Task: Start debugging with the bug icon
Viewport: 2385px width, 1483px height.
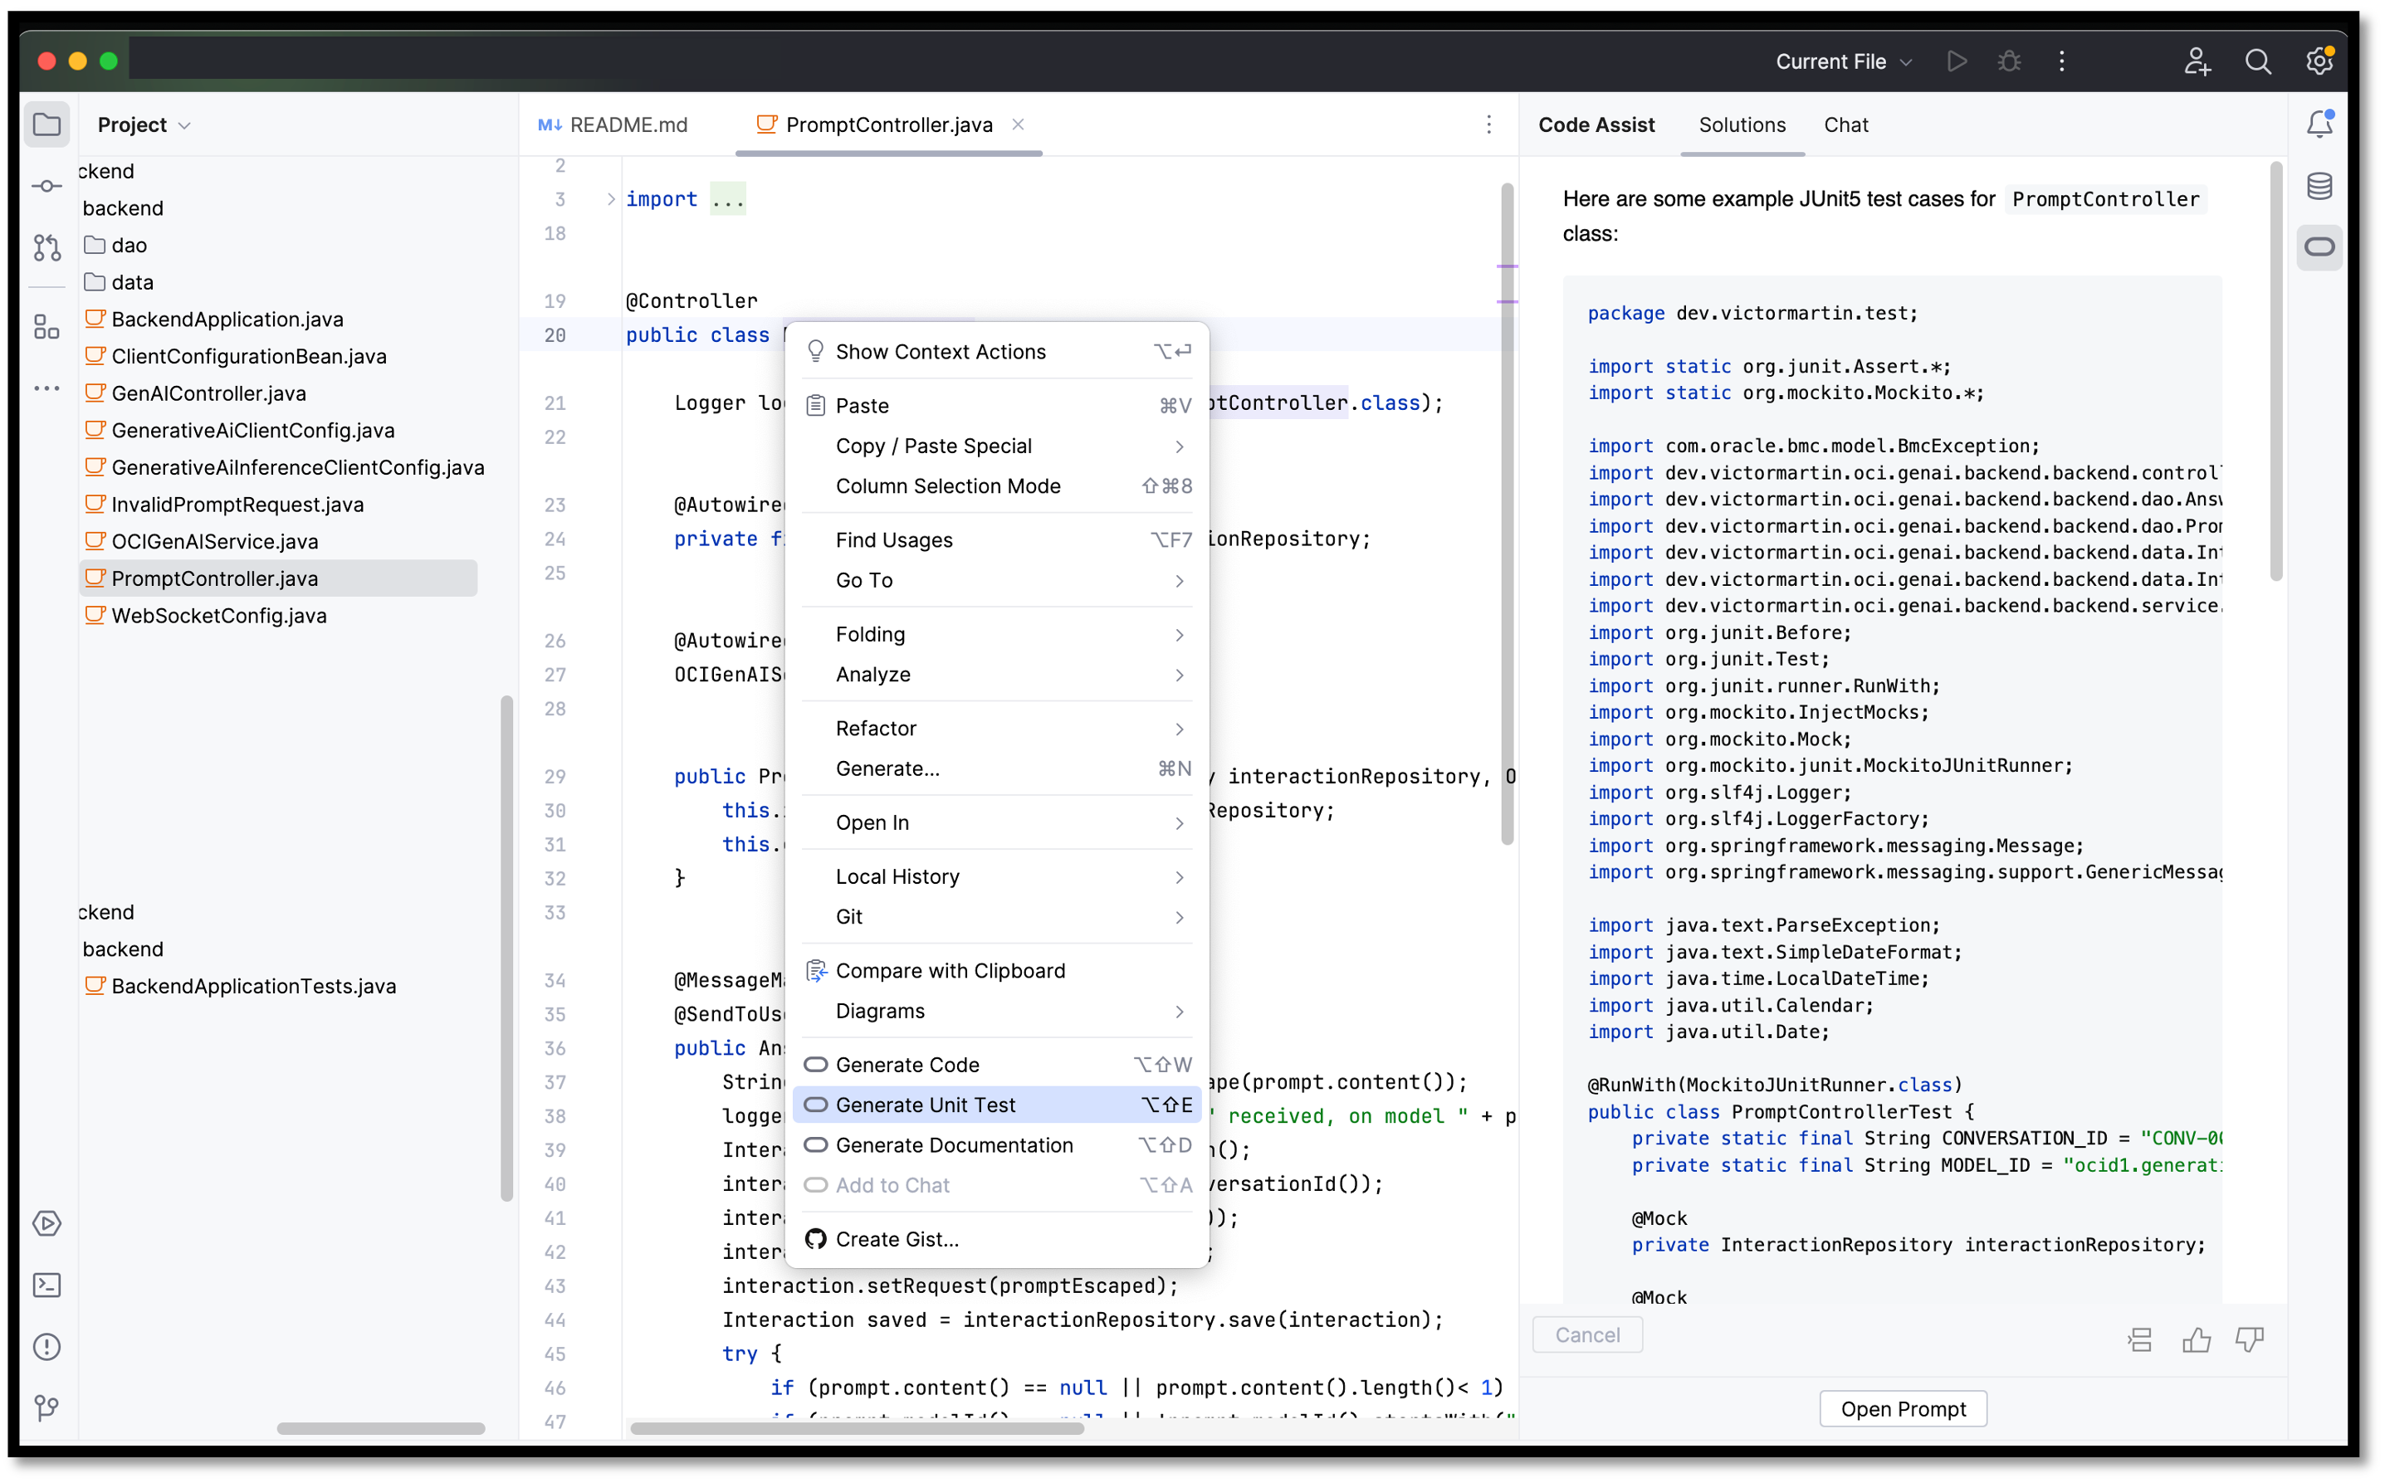Action: click(x=2008, y=61)
